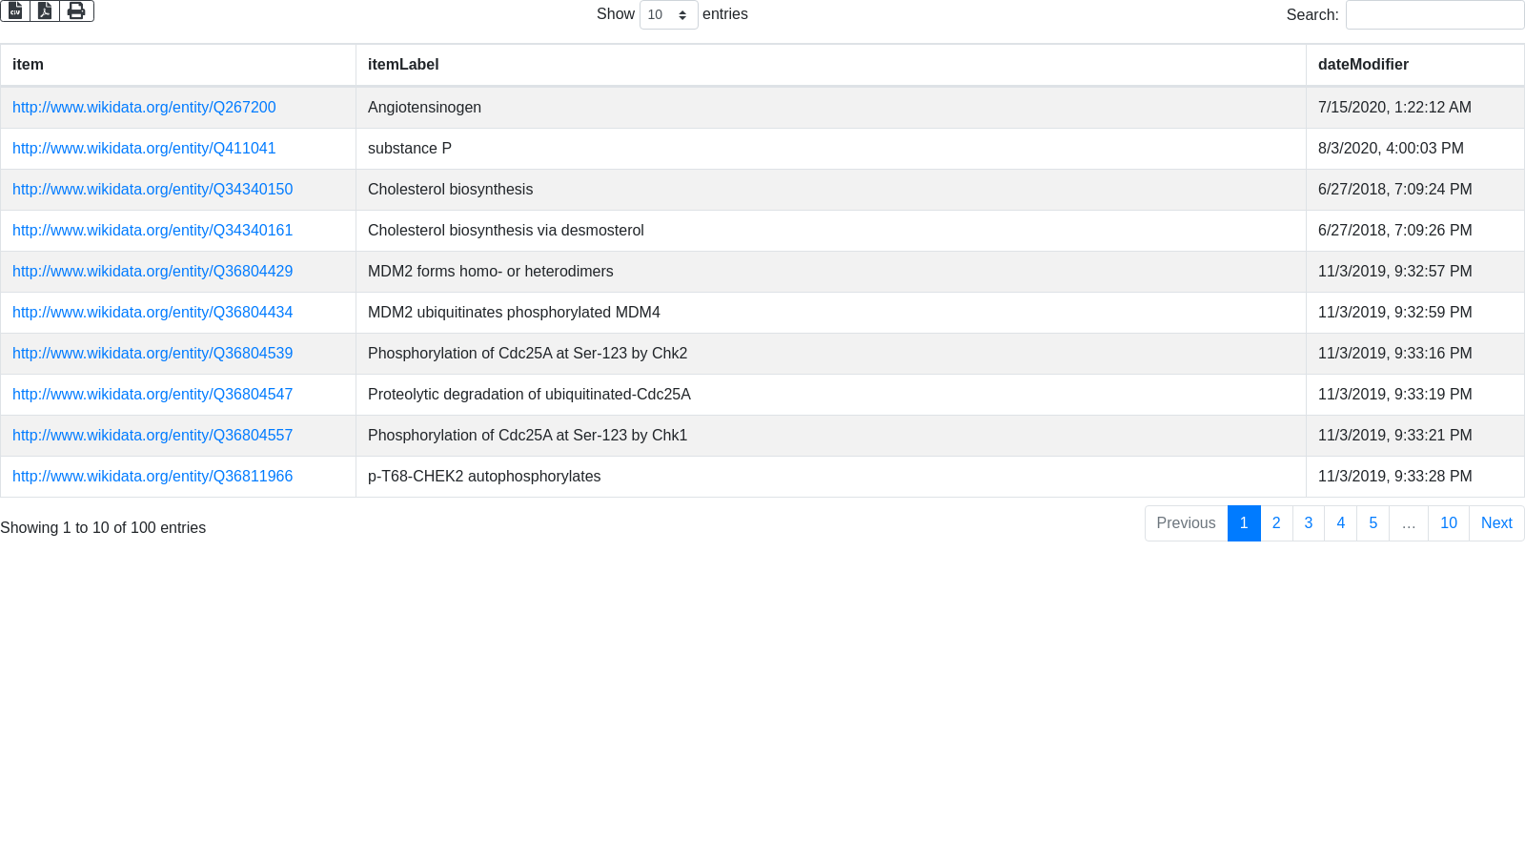The image size is (1525, 858).
Task: Select 'Proteolytic degradation of ubiquitinated-Cdc25A' cell
Action: [x=831, y=395]
